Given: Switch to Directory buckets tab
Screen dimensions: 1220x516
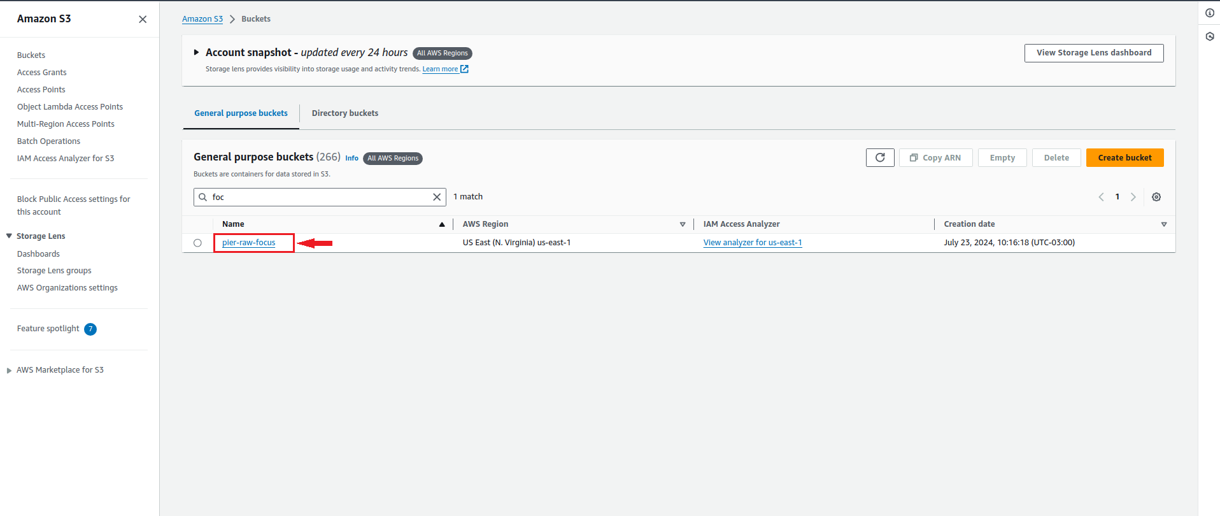Looking at the screenshot, I should pos(344,113).
